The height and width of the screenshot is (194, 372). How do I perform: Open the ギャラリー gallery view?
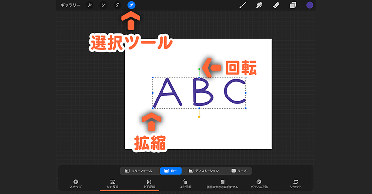pos(70,5)
